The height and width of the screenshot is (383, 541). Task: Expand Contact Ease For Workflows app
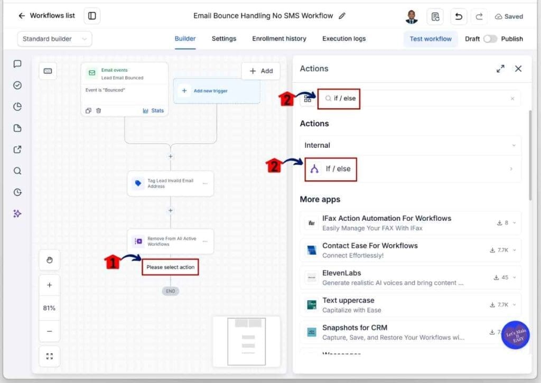(410, 250)
